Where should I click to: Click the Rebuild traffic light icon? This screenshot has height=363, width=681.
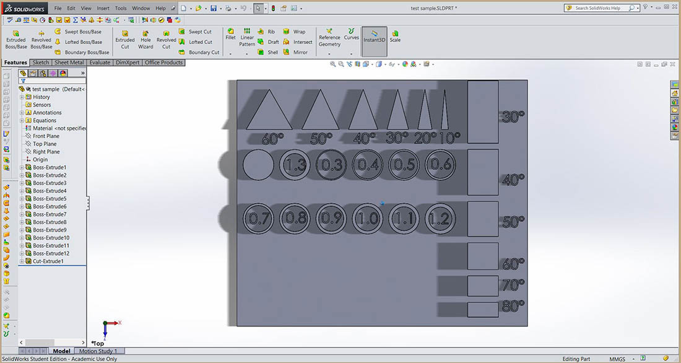tap(273, 8)
